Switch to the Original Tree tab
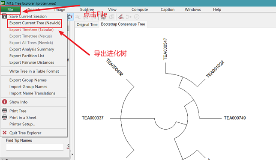 click(x=87, y=24)
